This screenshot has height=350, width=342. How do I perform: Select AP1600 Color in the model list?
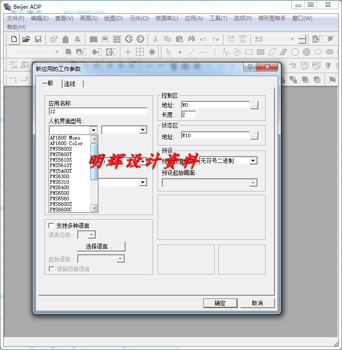(x=70, y=143)
